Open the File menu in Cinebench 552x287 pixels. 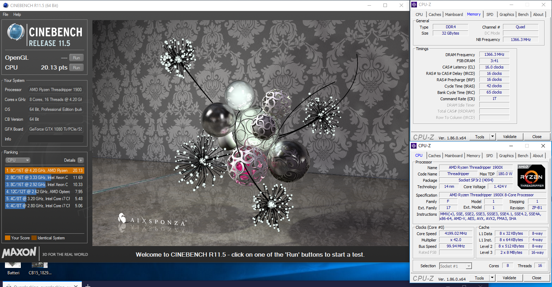click(6, 14)
